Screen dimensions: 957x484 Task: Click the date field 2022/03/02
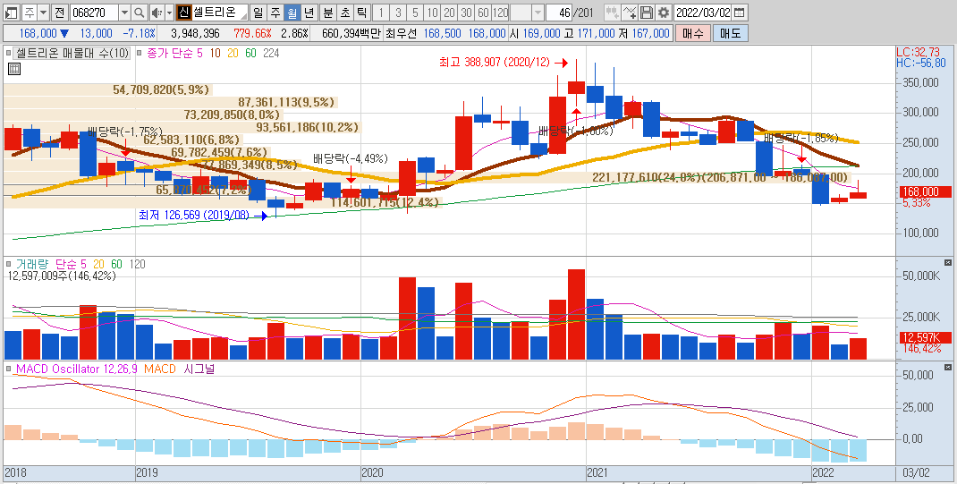pyautogui.click(x=703, y=13)
